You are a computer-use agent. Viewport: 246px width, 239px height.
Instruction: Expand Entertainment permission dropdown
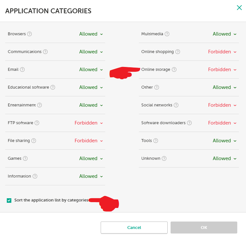pos(91,105)
